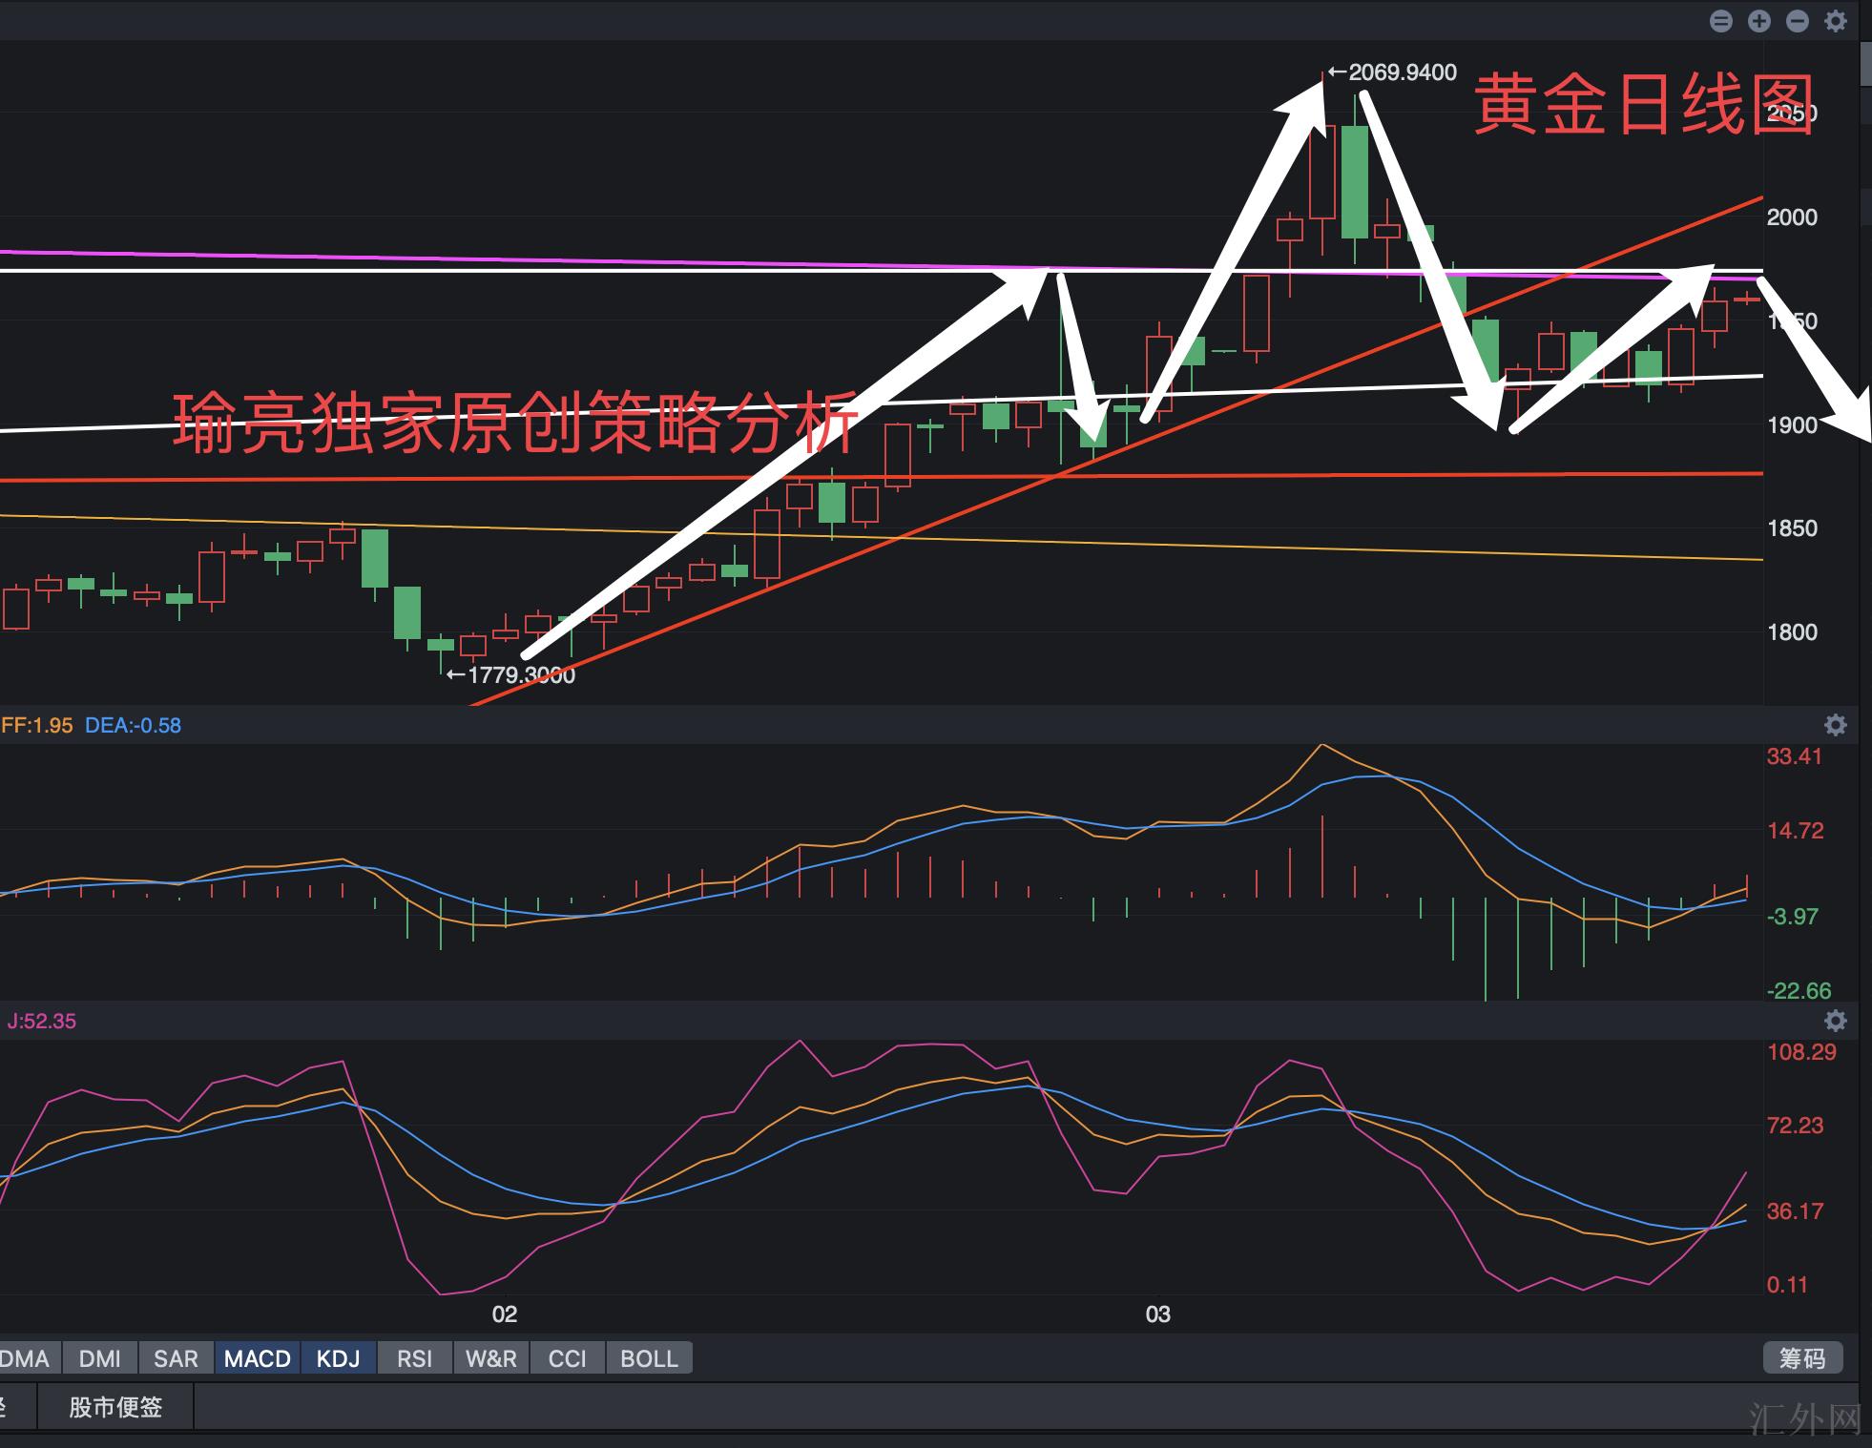Select the W&R indicator tab

pos(490,1358)
